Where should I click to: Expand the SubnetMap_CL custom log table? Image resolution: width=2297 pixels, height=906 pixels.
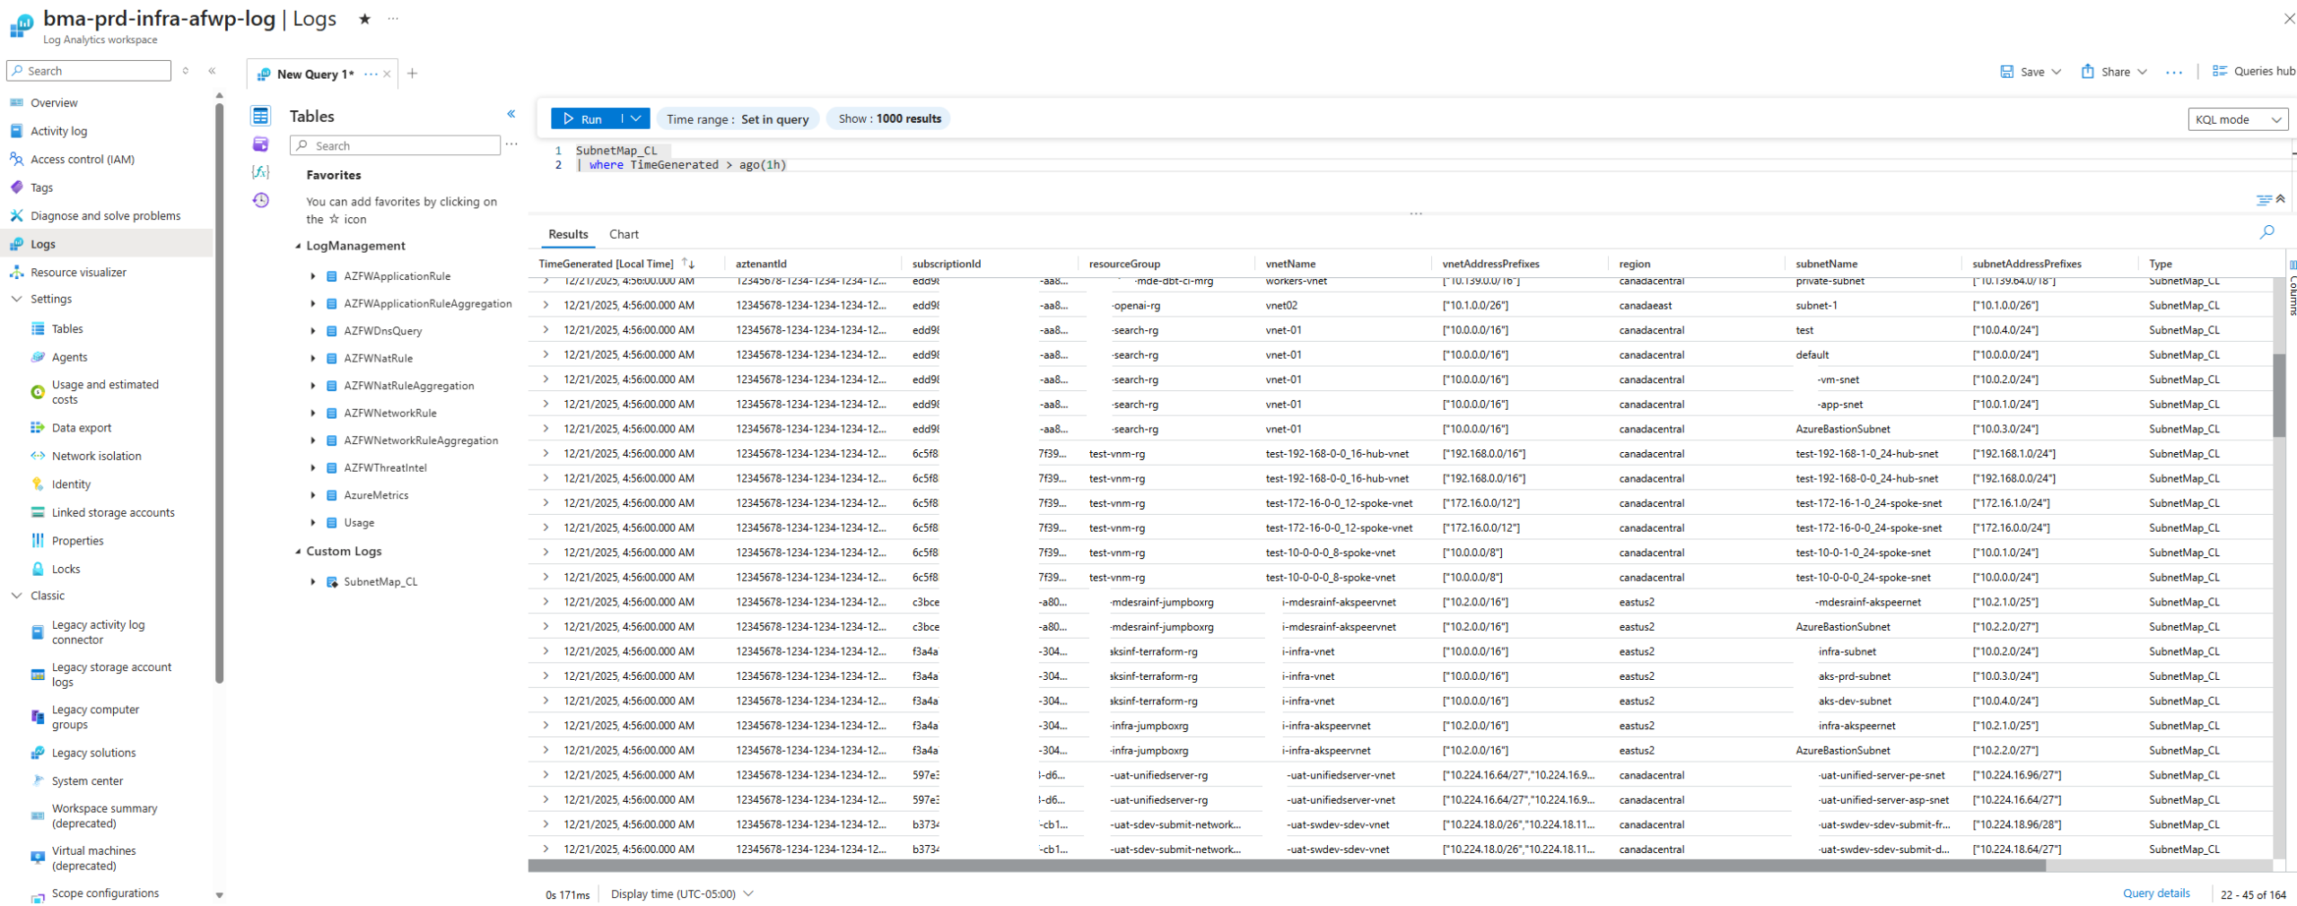point(313,582)
